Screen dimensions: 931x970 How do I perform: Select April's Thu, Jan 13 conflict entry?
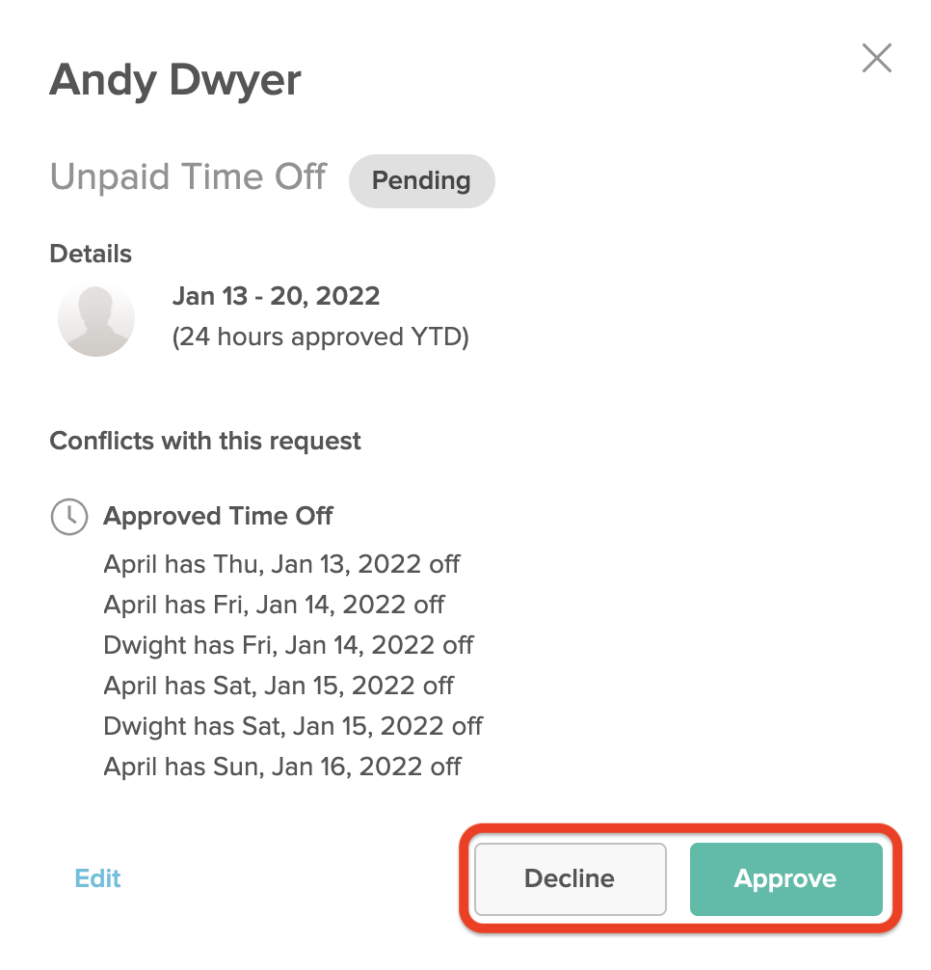click(281, 564)
